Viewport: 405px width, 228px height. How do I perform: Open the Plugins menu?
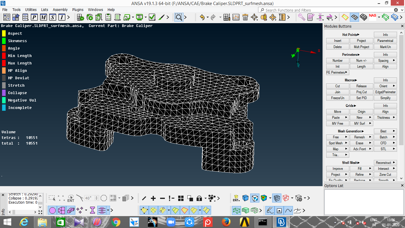[78, 9]
